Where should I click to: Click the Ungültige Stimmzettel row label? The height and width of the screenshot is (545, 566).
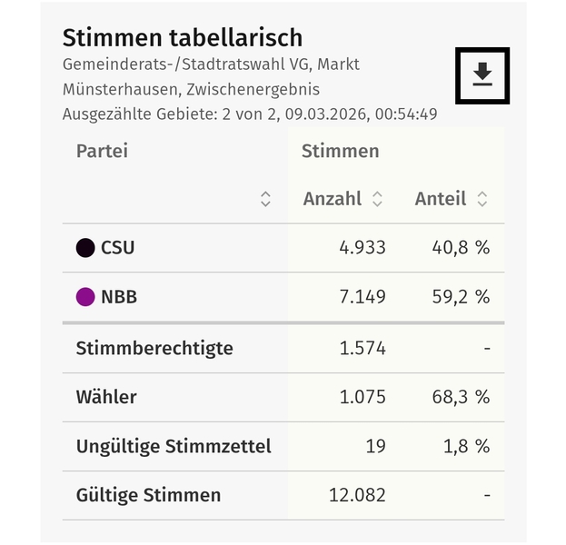[174, 446]
